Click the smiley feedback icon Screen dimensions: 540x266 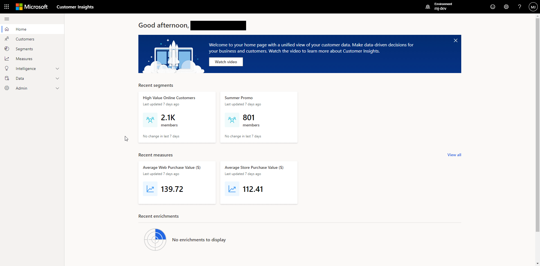coord(493,7)
